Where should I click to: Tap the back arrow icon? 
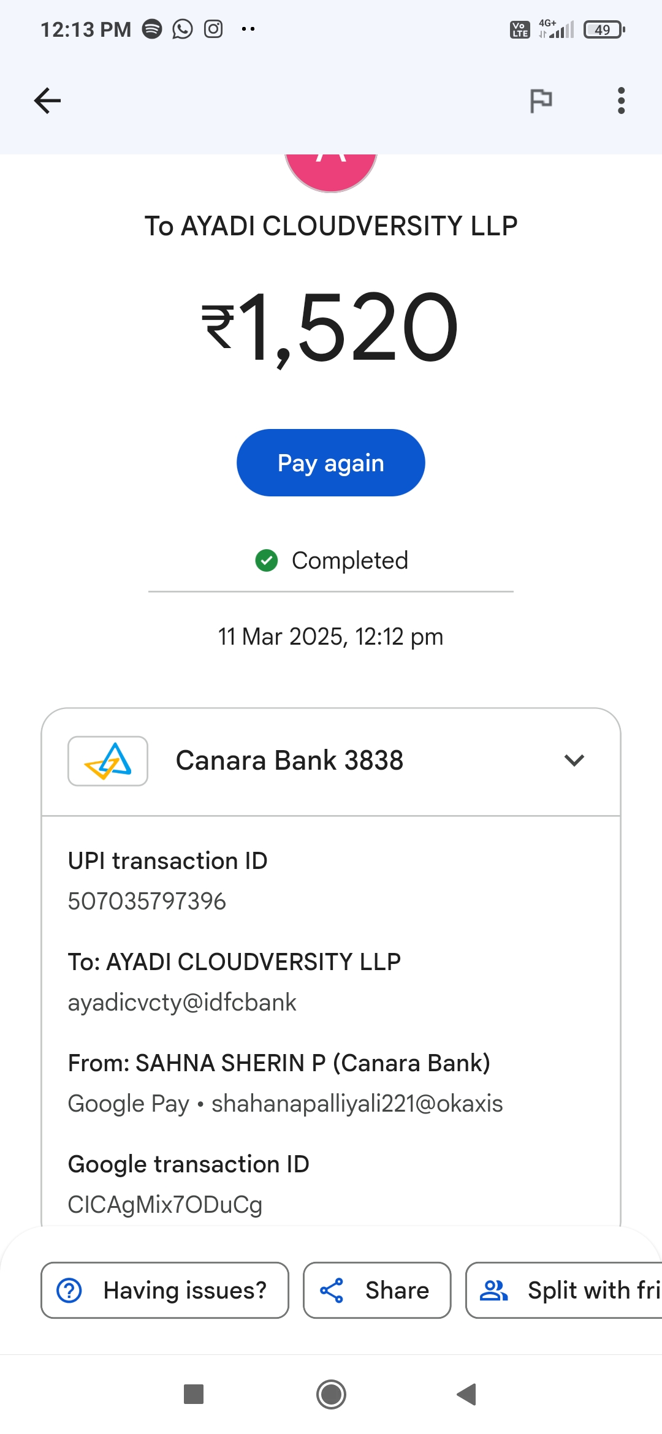coord(47,101)
